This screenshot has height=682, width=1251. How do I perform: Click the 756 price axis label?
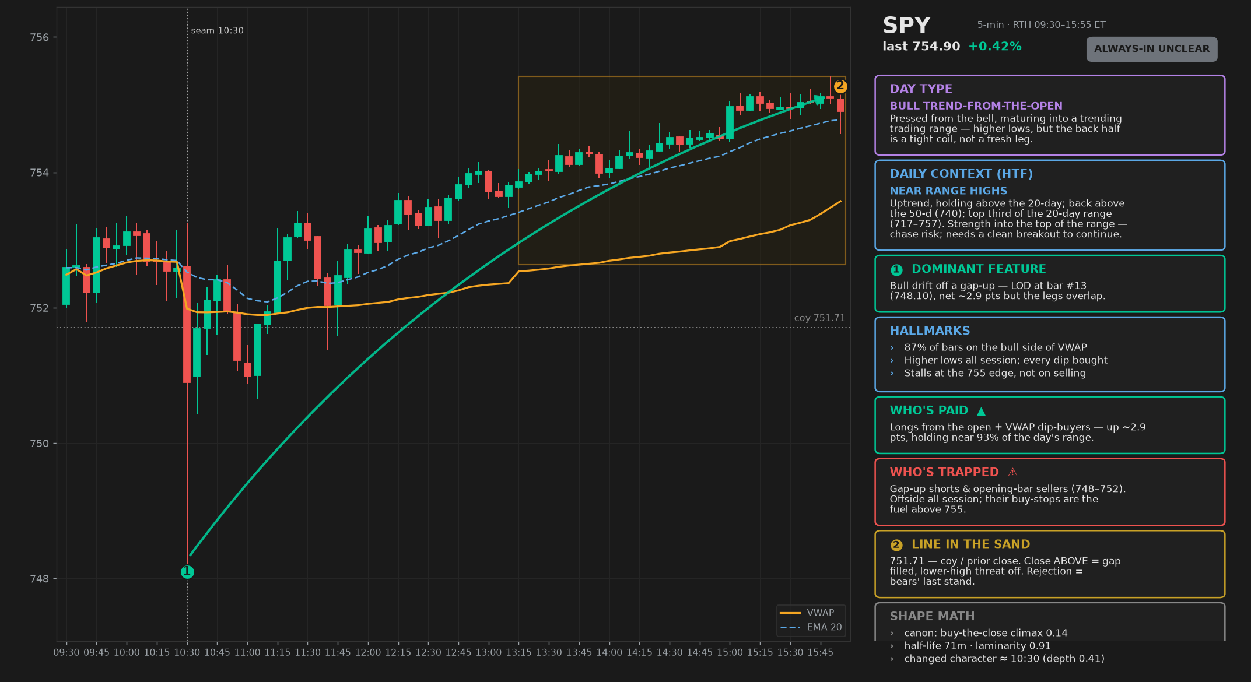(x=40, y=37)
